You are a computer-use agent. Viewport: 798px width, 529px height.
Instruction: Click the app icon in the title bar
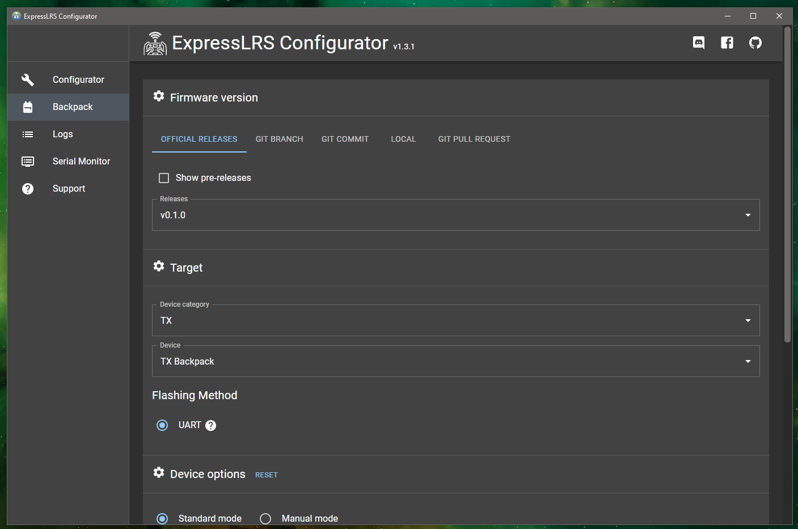tap(16, 16)
